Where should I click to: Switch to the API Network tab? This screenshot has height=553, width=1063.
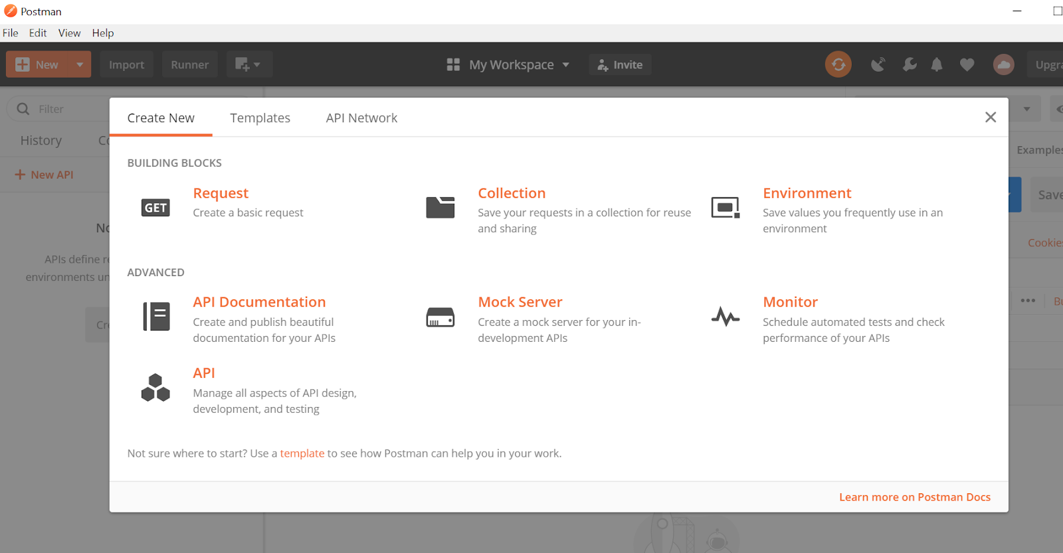tap(361, 118)
